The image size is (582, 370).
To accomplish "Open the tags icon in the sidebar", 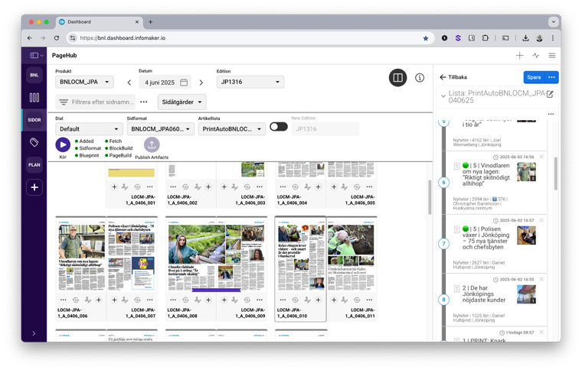I will point(34,142).
